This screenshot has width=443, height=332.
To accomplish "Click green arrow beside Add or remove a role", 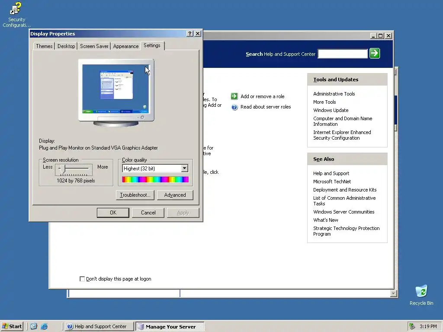I will pos(234,96).
